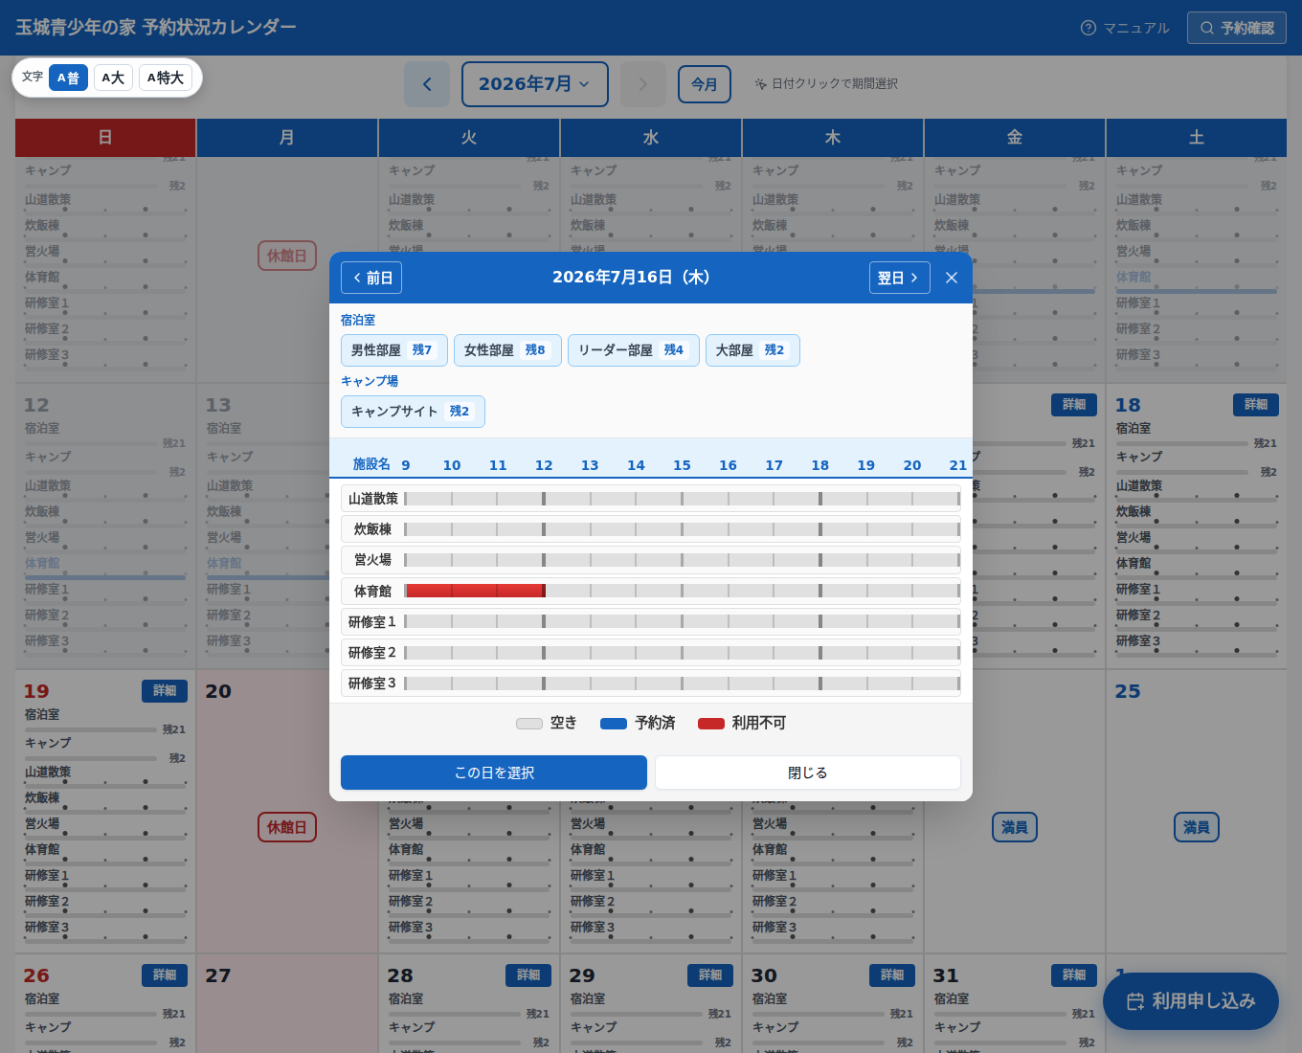1302x1053 pixels.
Task: Click day 25 date number
Action: pyautogui.click(x=1128, y=691)
